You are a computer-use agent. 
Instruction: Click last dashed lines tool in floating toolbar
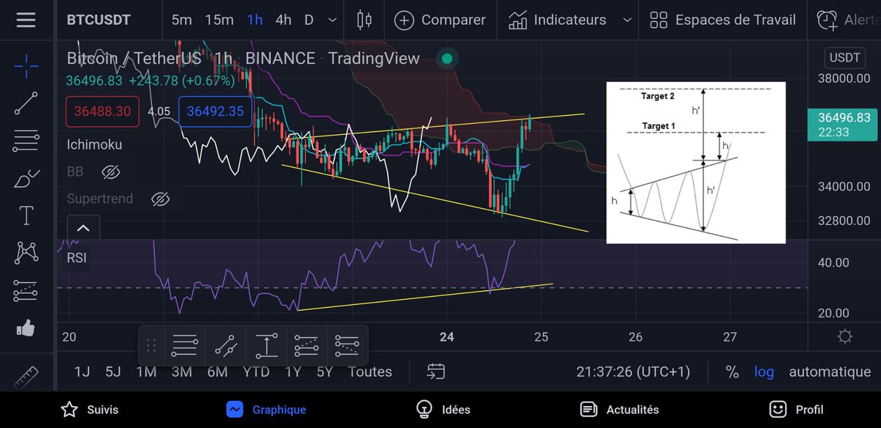[x=346, y=344]
